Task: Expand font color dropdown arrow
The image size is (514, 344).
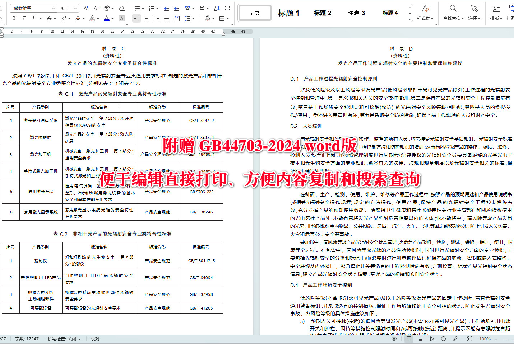Action: point(112,18)
